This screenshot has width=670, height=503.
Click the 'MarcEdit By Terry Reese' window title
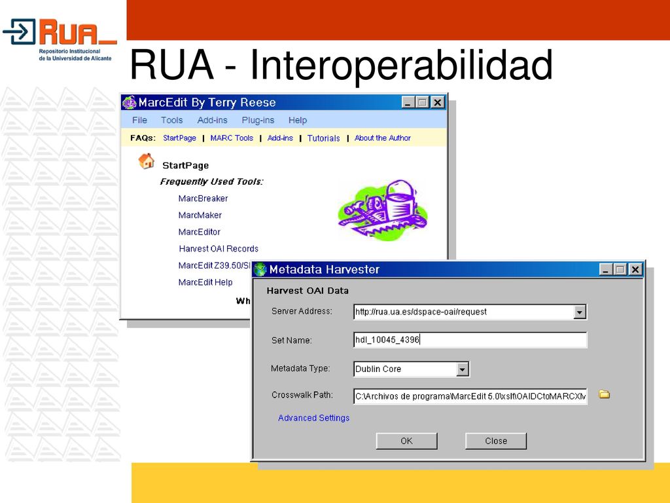tap(207, 103)
